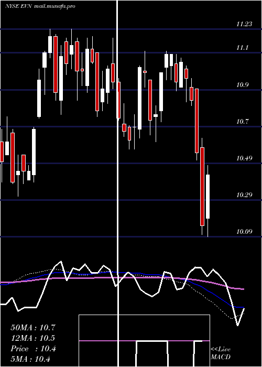This screenshot has height=367, width=262.
Task: Click the 10.29 price axis label
Action: click(244, 195)
